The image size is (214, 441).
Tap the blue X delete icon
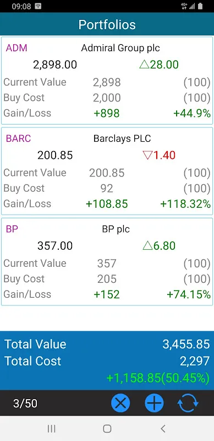(x=120, y=404)
